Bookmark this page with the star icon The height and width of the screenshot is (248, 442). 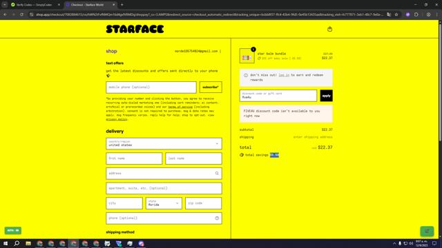click(396, 14)
